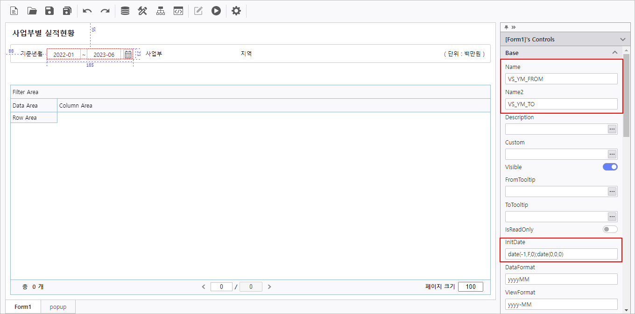Go to next page arrow

[x=269, y=287]
